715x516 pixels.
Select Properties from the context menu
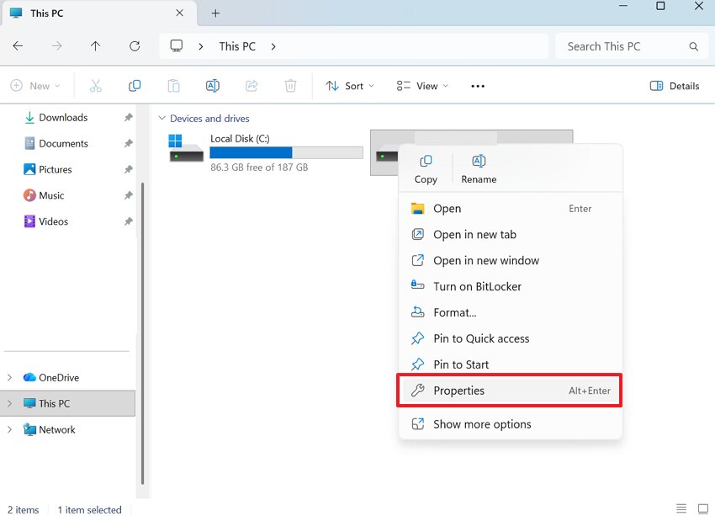(459, 390)
